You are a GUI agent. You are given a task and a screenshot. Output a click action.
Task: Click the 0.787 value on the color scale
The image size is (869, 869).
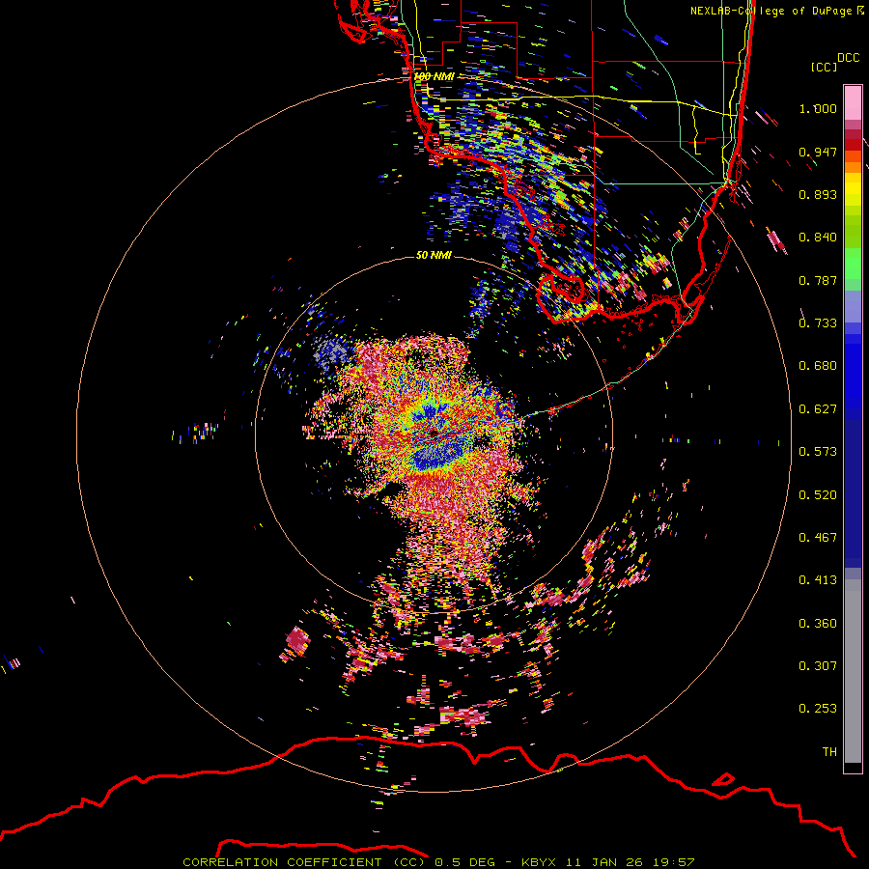(818, 280)
